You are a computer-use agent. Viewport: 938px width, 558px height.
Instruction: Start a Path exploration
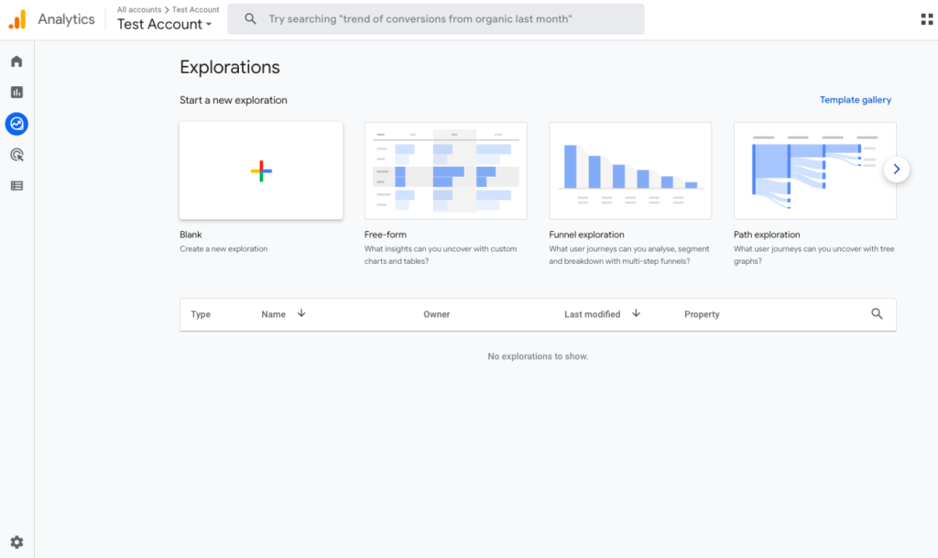click(814, 171)
